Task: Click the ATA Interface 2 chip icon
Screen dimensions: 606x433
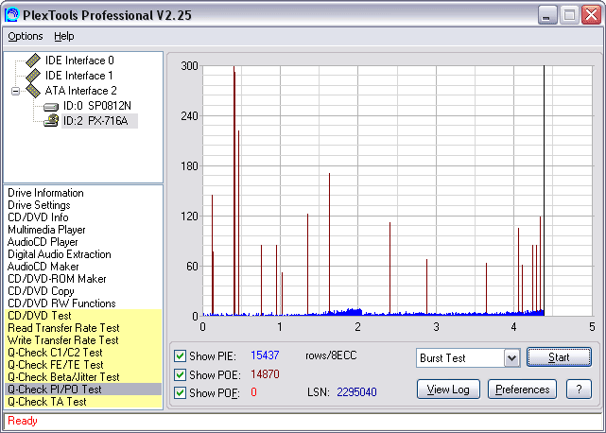Action: point(33,91)
